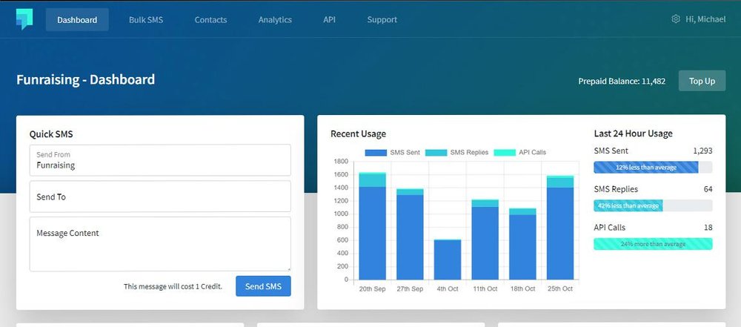Click the API Calls progress bar
741x327 pixels.
[x=653, y=244]
